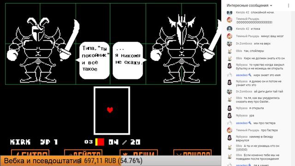Expand the Интересные сообщения chat filter dropdown
The width and height of the screenshot is (295, 166).
(249, 6)
